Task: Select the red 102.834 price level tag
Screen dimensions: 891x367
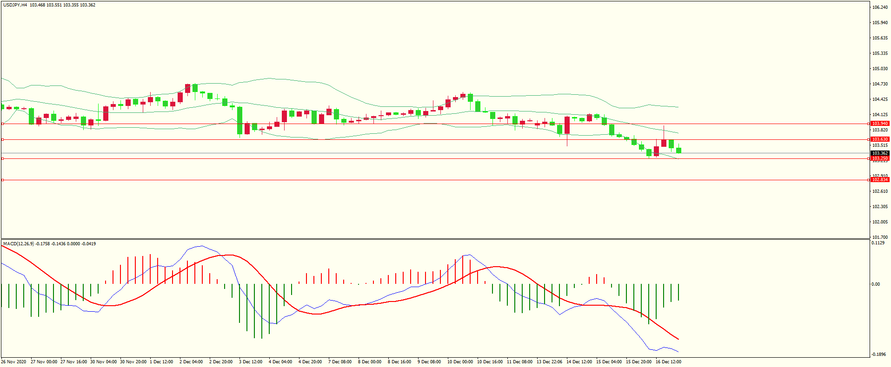Action: (x=880, y=180)
